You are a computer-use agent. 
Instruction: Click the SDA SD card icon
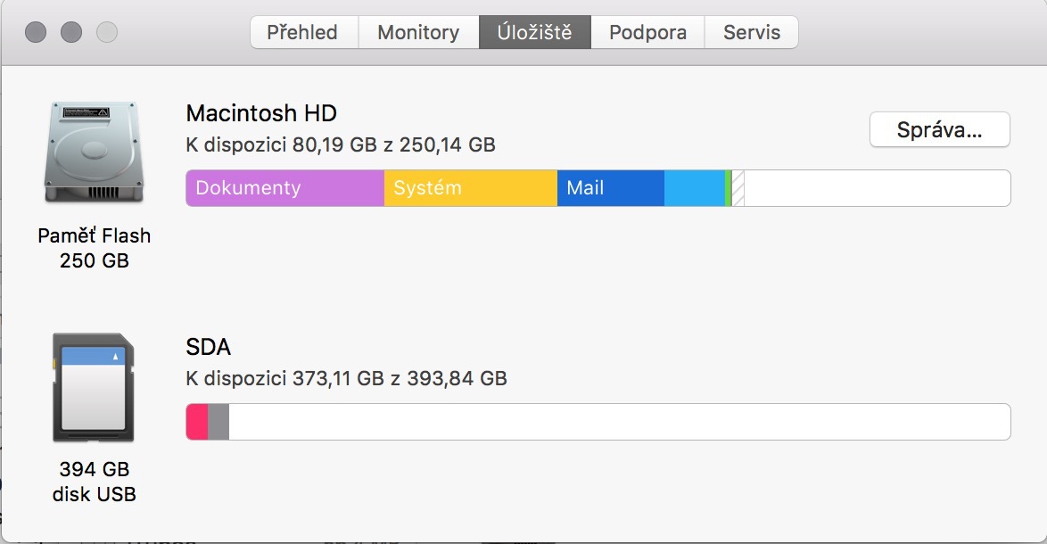pos(94,386)
